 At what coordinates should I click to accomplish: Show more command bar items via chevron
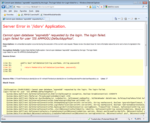tap(146, 17)
